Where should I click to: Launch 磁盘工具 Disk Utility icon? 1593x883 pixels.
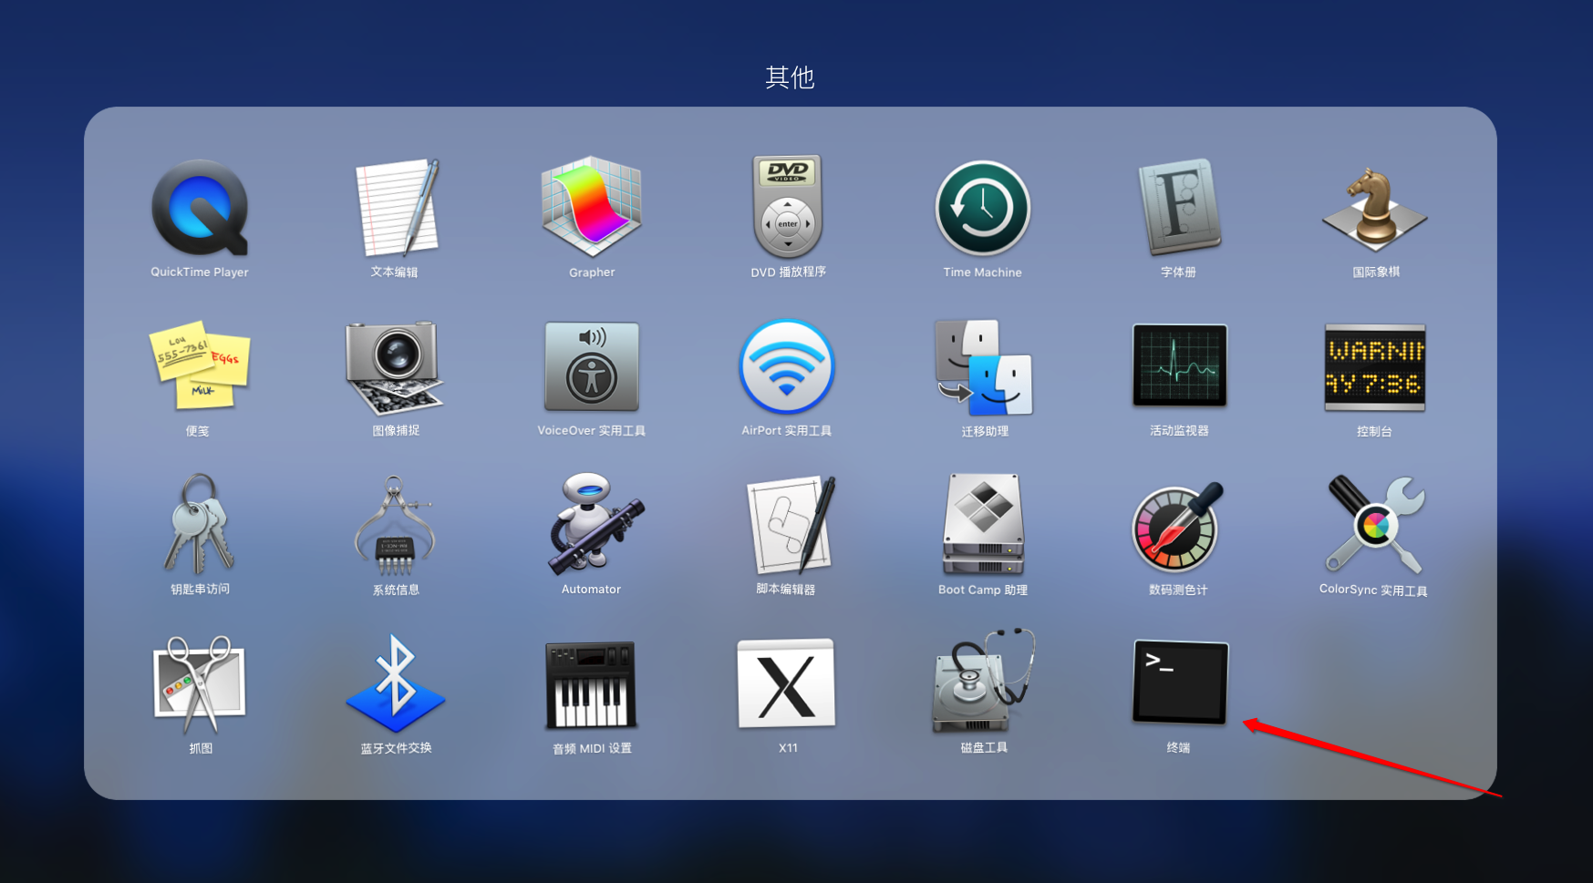tap(984, 681)
